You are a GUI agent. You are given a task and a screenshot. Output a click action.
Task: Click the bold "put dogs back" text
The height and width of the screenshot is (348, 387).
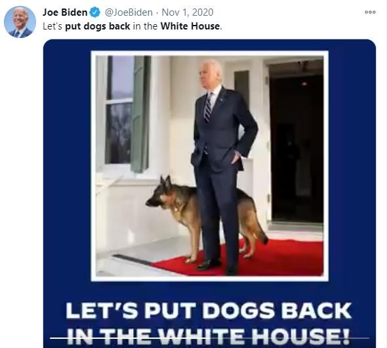(98, 26)
